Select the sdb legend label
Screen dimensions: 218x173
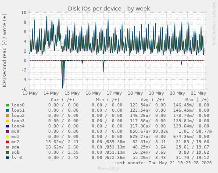click(x=15, y=152)
